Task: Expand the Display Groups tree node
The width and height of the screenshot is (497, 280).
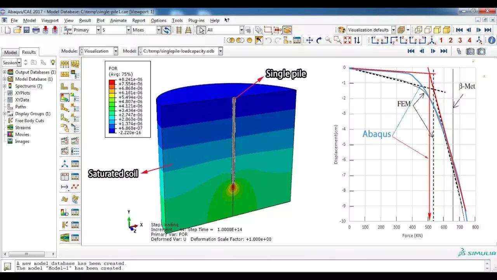Action: point(5,114)
